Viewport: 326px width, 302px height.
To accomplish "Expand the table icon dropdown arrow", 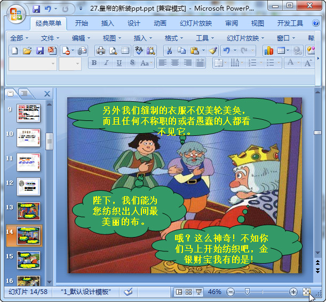I will click(288, 51).
